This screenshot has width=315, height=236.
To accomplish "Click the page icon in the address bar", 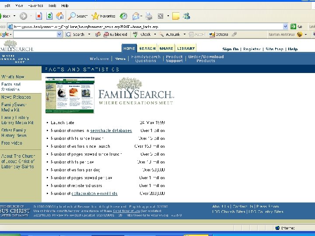I will point(10,27).
